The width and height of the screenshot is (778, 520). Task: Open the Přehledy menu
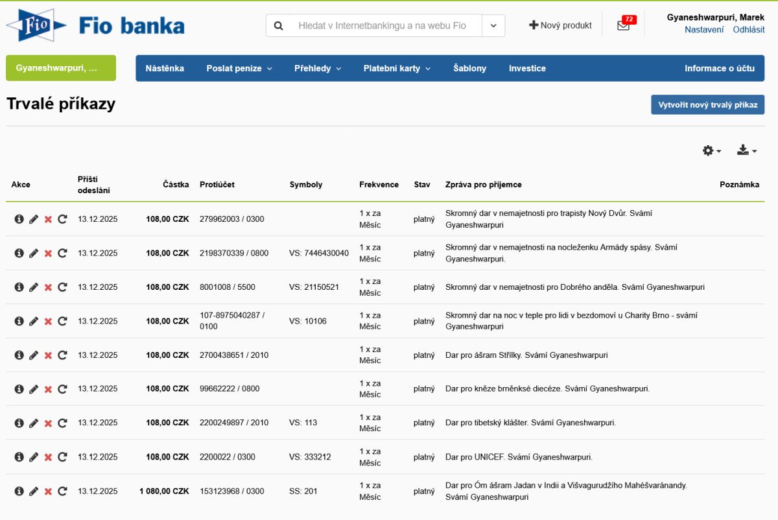[x=317, y=68]
